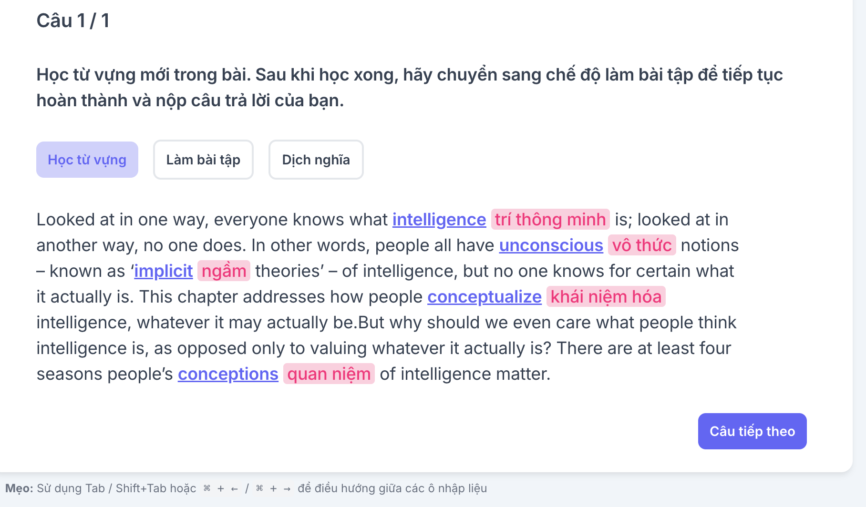Click the right arrow shortcut symbol

click(x=287, y=488)
